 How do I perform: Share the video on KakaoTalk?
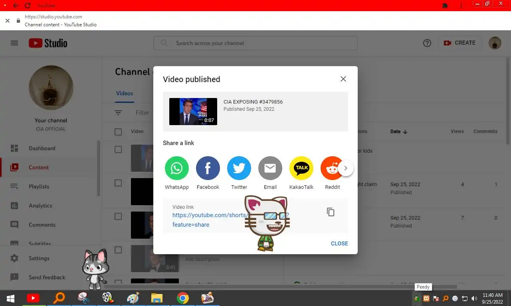301,168
